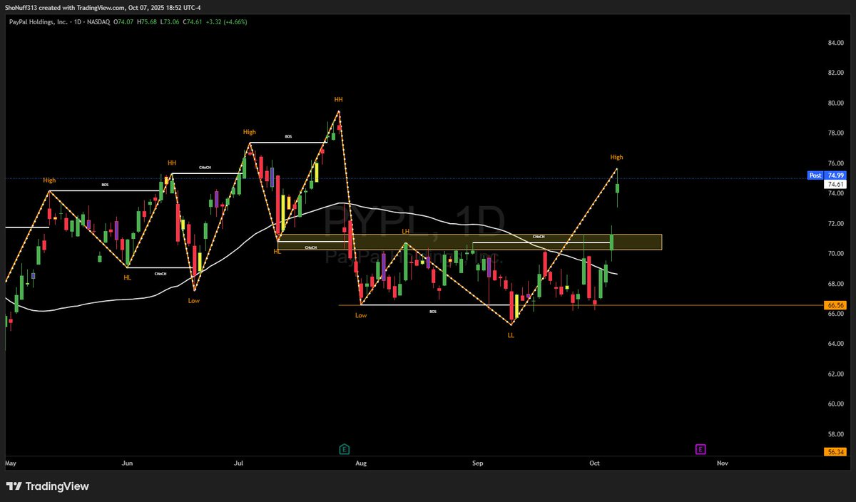
Task: Click the 72.00 price axis label
Action: [836, 223]
